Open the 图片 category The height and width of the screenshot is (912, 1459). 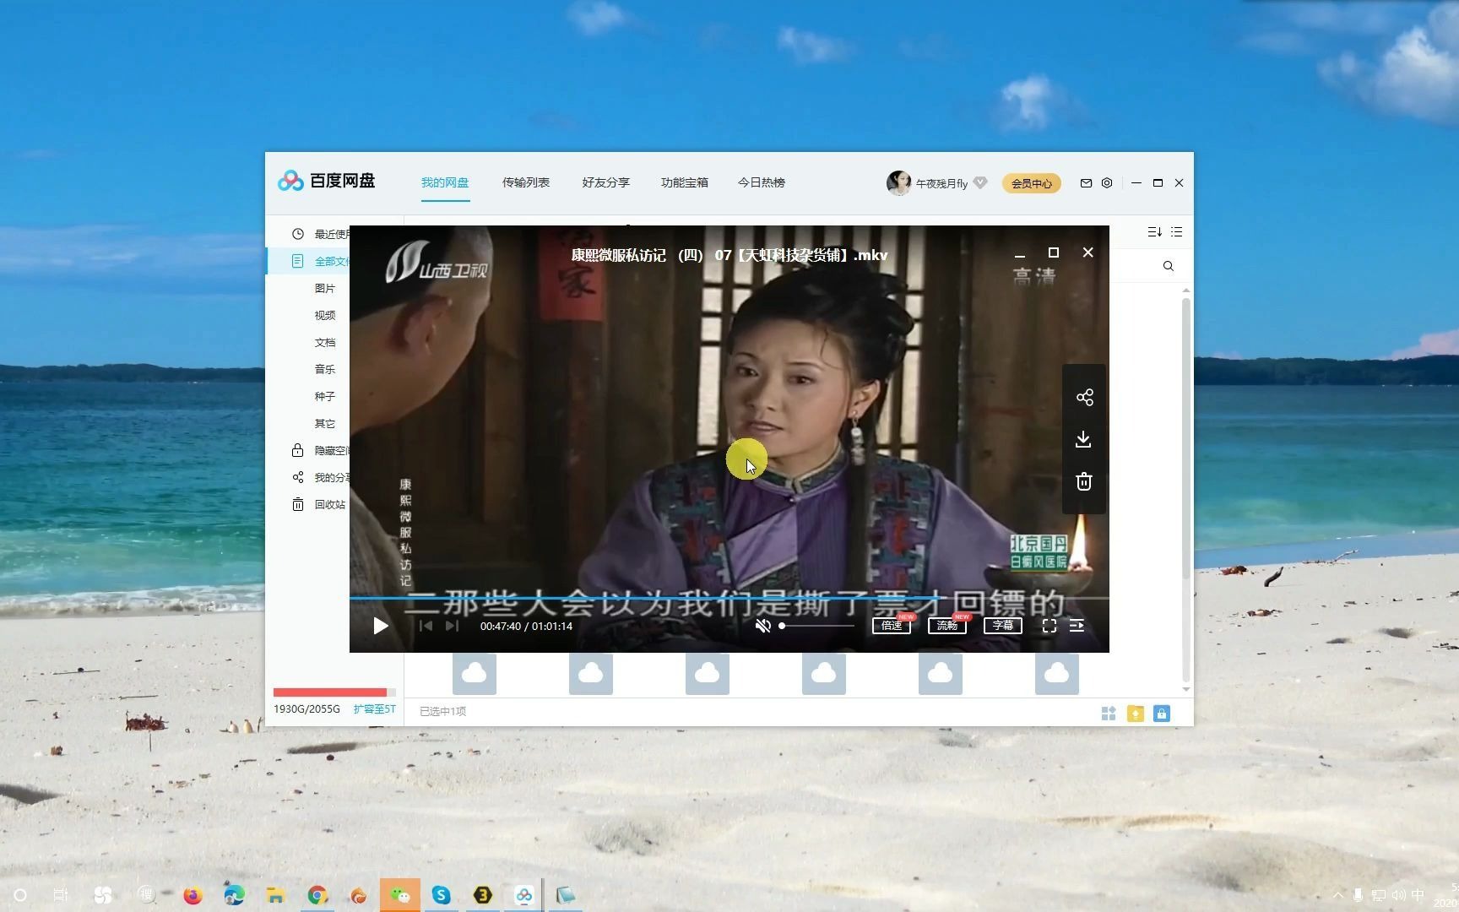325,288
